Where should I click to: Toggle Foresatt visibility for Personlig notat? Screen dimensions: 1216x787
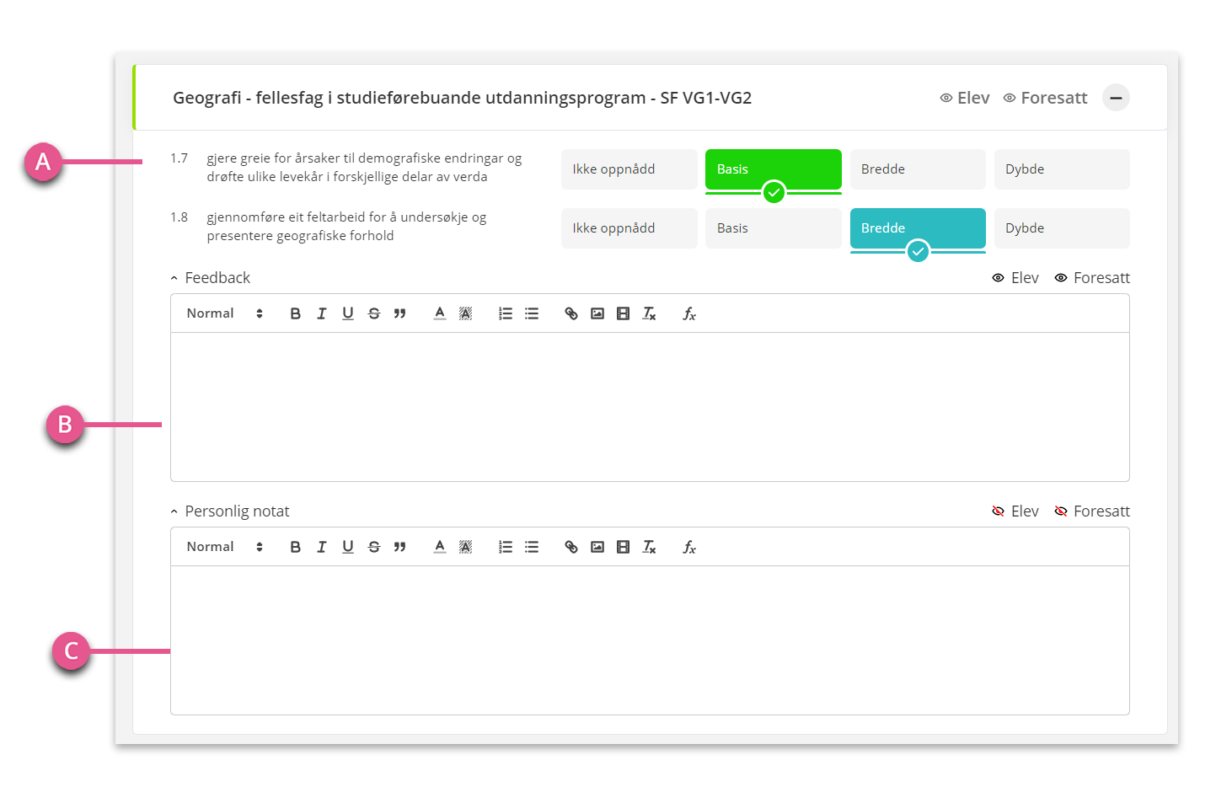(x=1092, y=511)
